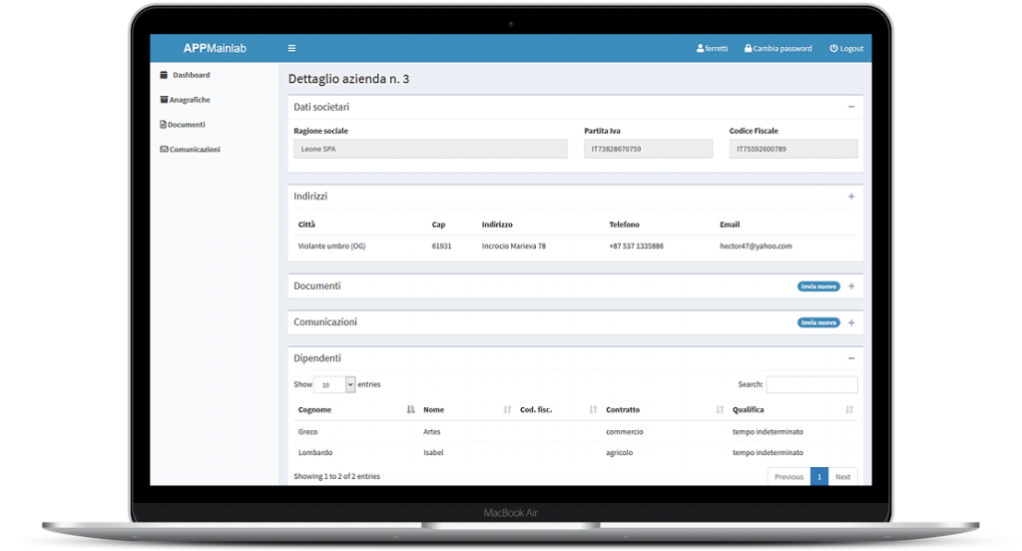Go to Anagrafiche in the sidebar
Screen dimensions: 1022x551
(189, 100)
